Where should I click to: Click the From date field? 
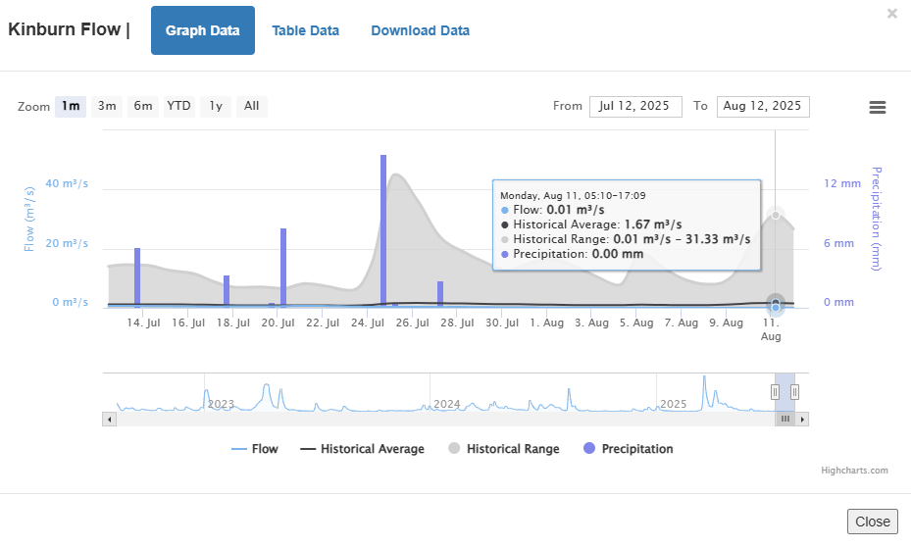pos(634,106)
